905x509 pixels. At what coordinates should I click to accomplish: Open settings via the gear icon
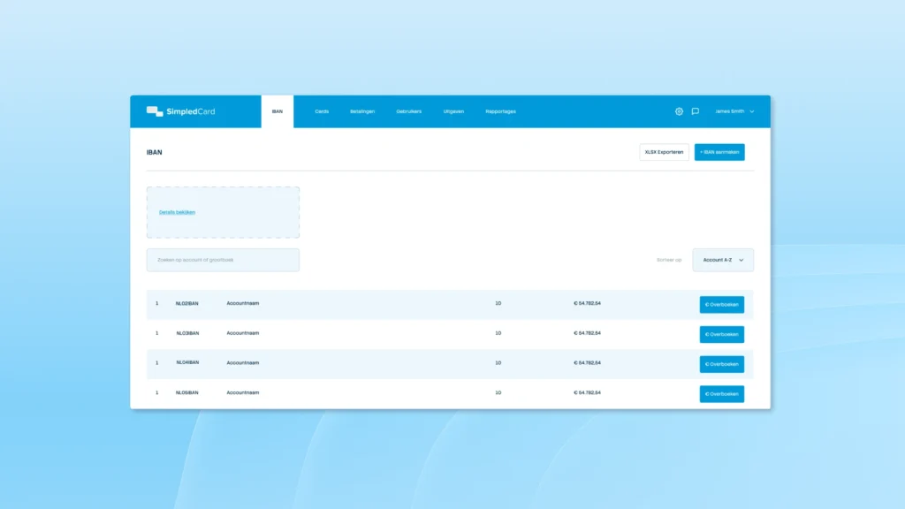pos(679,111)
